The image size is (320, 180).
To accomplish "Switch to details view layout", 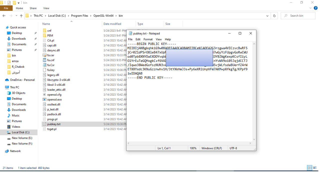I will [x=309, y=168].
